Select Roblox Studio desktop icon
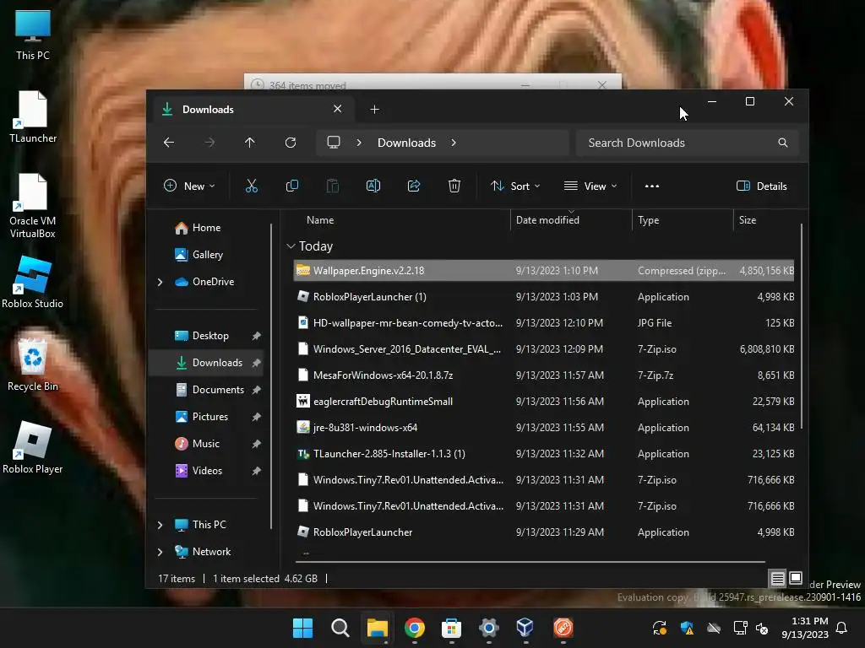Viewport: 865px width, 648px height. click(33, 282)
